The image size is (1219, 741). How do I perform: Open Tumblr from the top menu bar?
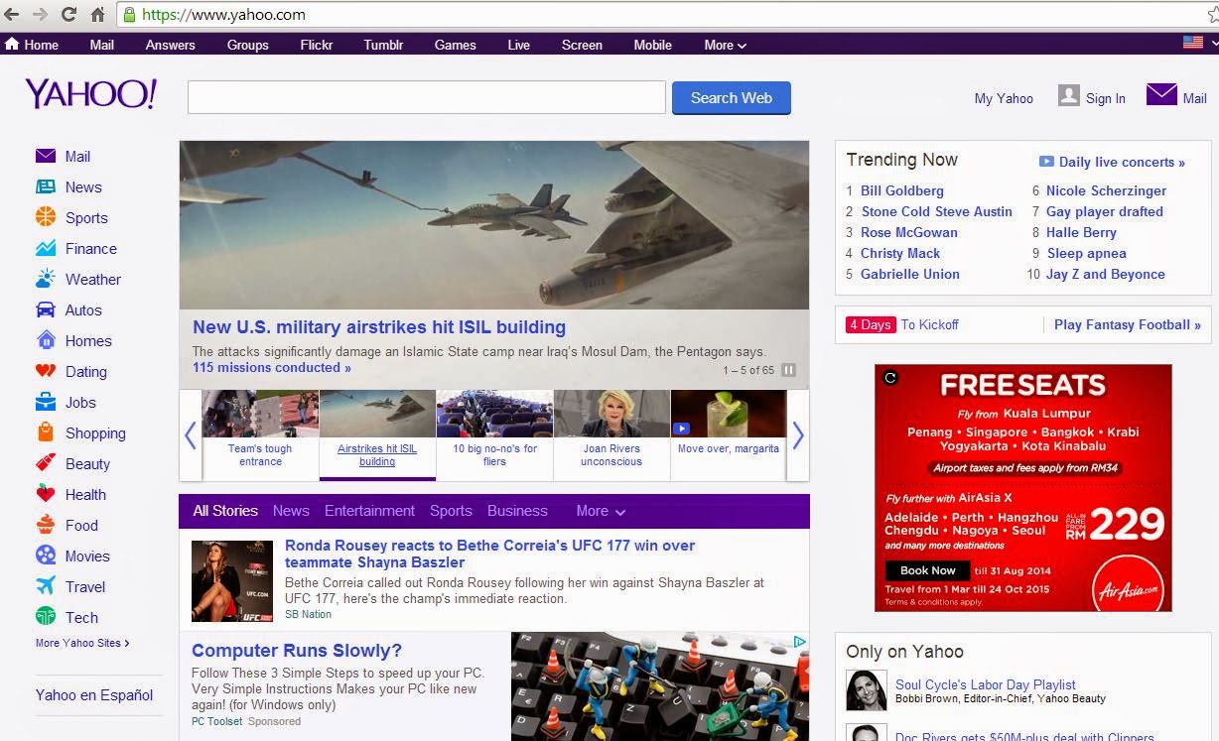(383, 45)
